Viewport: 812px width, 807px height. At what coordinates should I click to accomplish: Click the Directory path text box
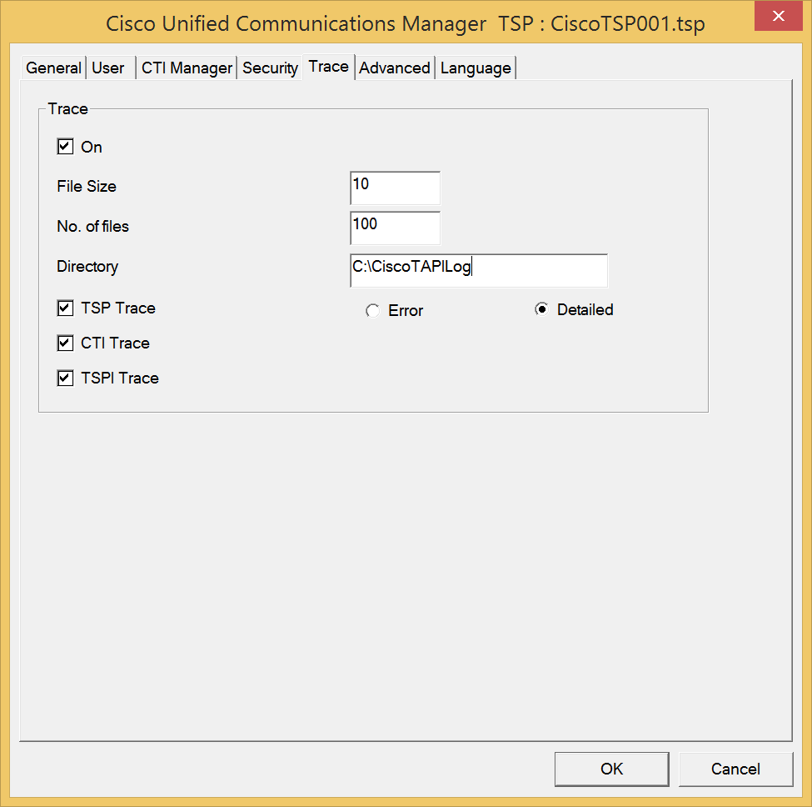click(479, 271)
